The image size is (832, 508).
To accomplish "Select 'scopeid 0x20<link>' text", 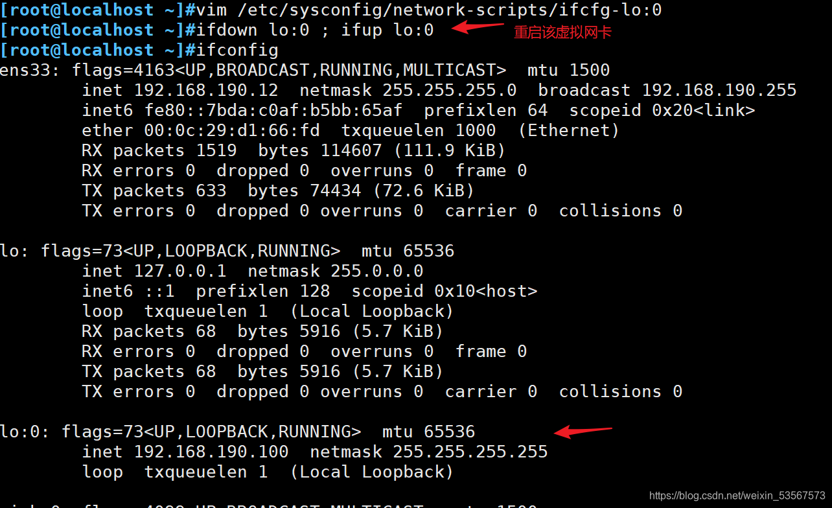I will [x=662, y=110].
